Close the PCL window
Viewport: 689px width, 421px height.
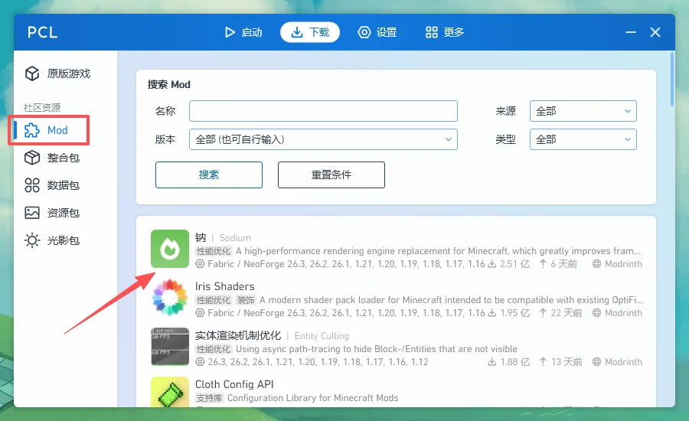pyautogui.click(x=655, y=32)
